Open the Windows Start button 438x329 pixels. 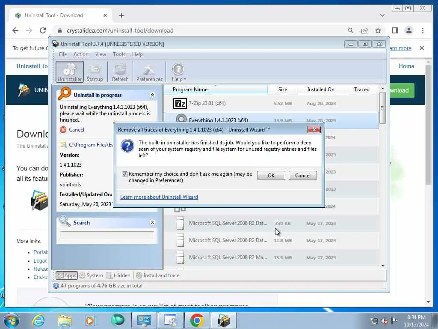(12, 320)
